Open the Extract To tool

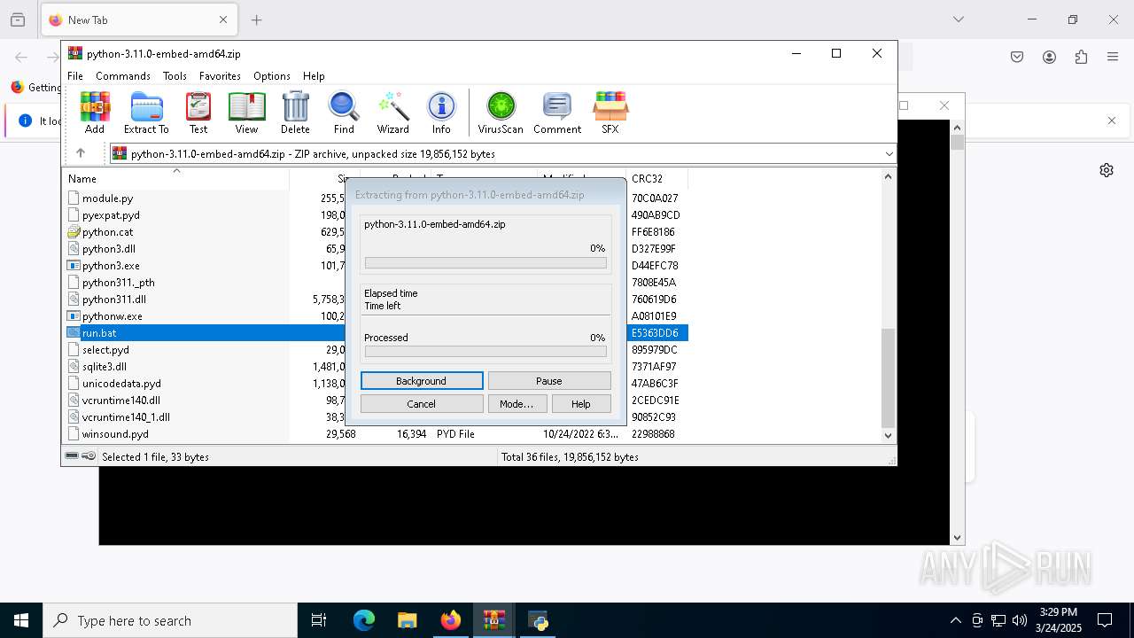tap(146, 113)
